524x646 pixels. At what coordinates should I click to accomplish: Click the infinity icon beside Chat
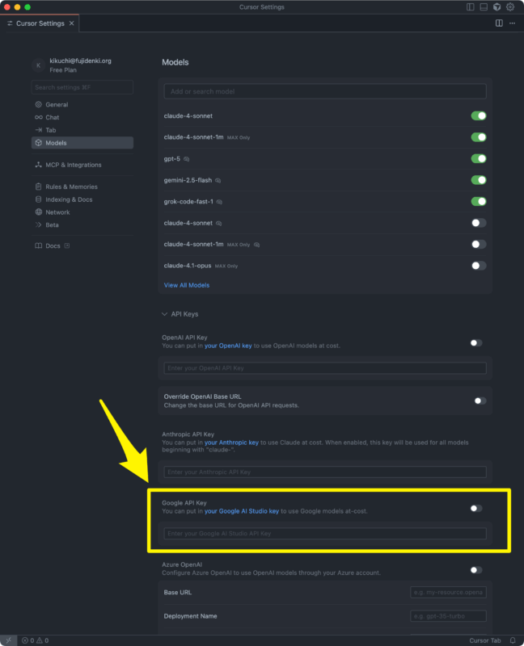pos(38,117)
